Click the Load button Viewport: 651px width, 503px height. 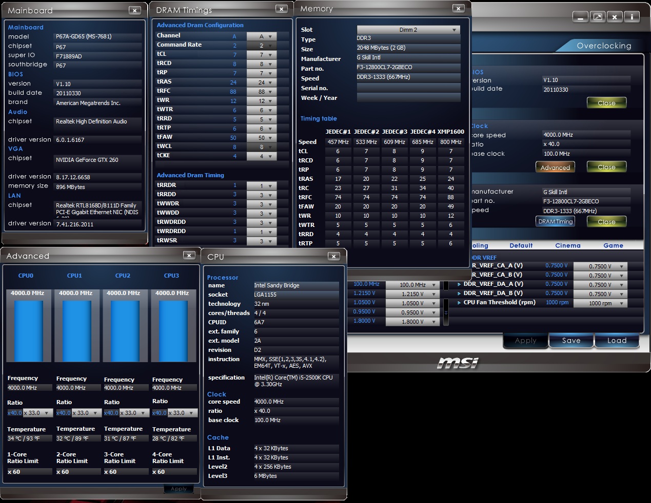point(617,341)
